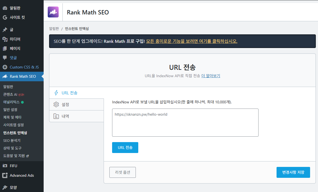This screenshot has width=318, height=192.
Task: Click the dashboard gauge icon beside 알림판
Action: tap(5, 8)
